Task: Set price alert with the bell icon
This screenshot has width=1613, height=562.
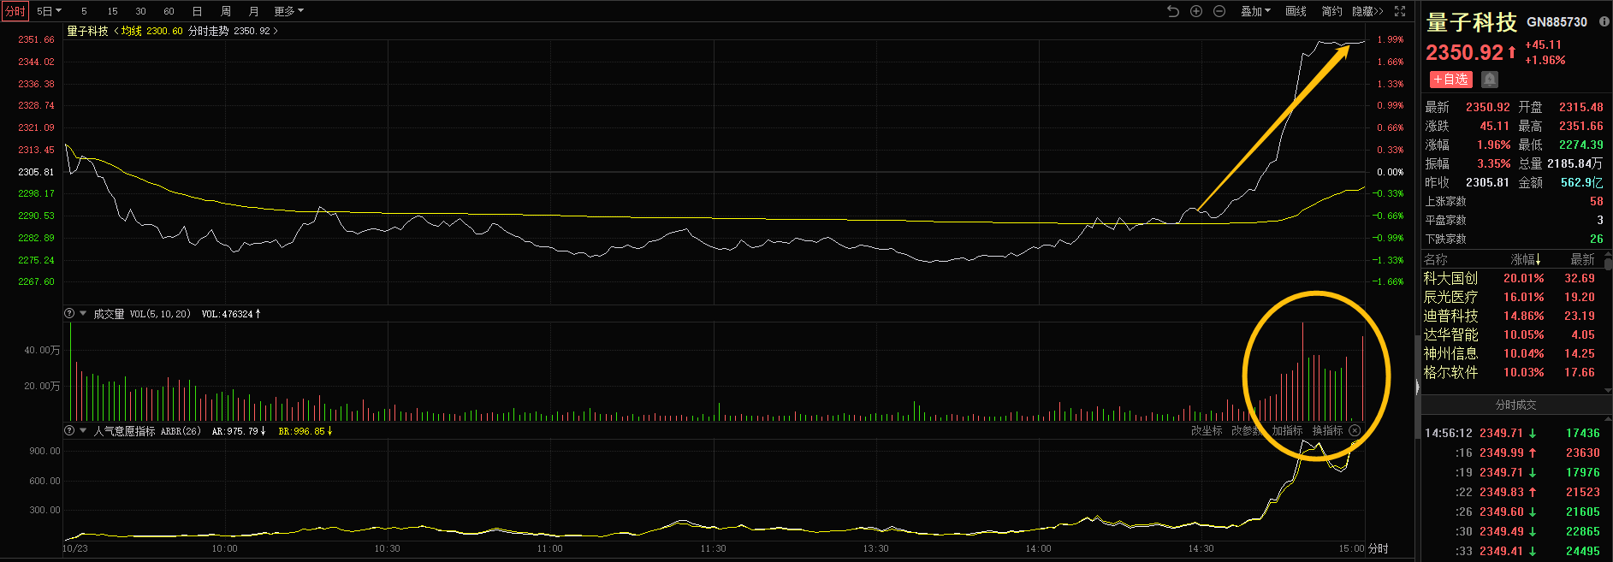Action: 1490,80
